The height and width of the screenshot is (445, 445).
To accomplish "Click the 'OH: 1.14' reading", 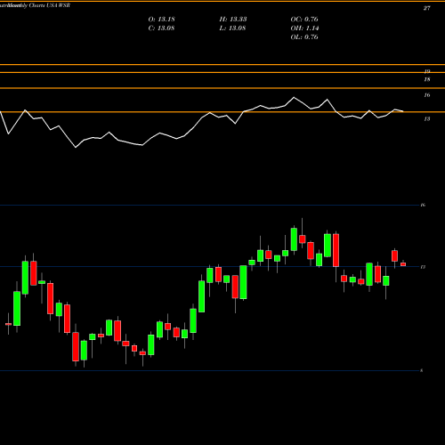I will point(304,28).
